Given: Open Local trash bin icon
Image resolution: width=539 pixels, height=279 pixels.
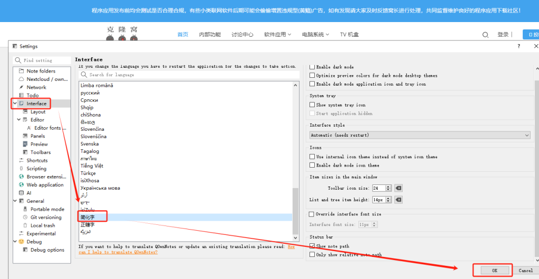Looking at the screenshot, I should click(25, 225).
